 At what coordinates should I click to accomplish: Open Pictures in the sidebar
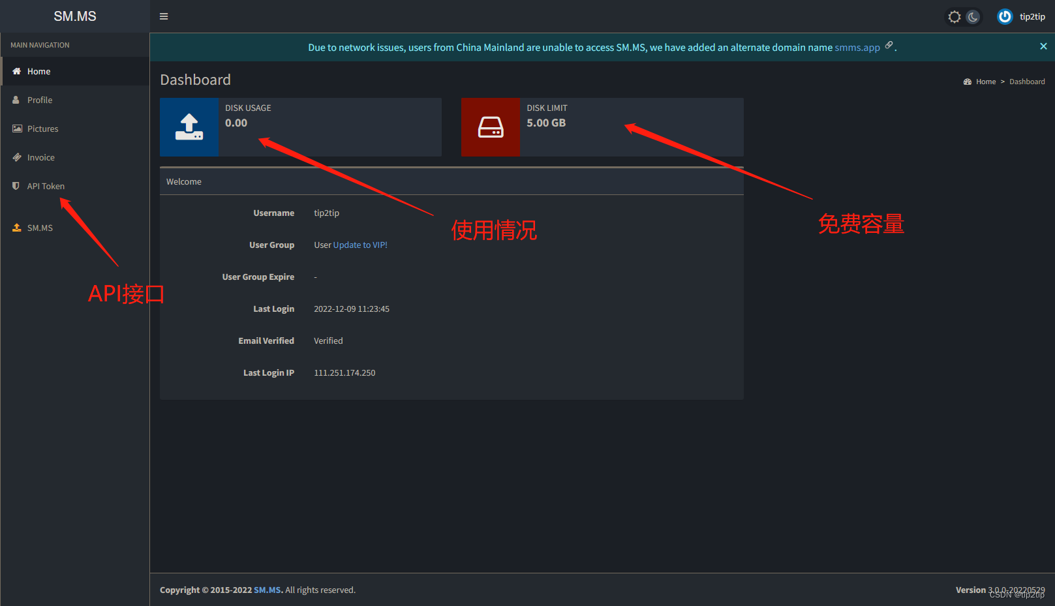pos(75,129)
